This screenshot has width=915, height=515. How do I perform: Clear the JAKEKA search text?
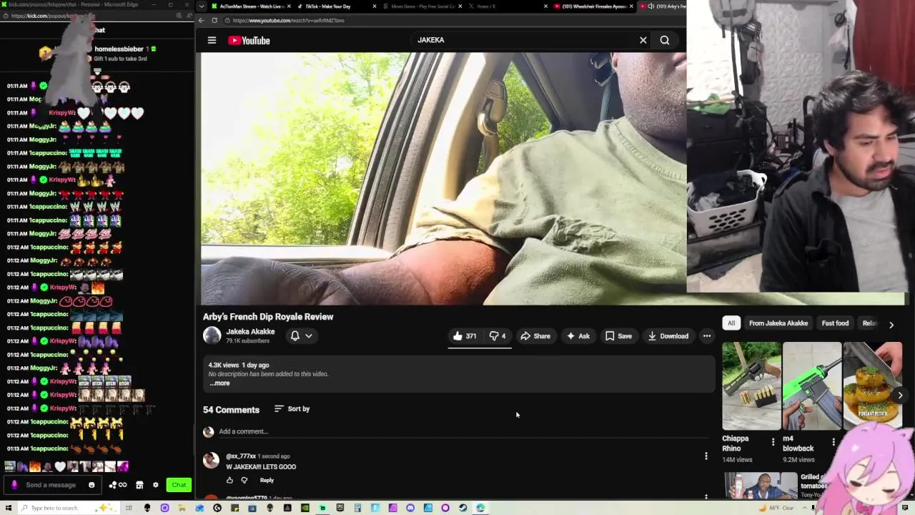(x=643, y=40)
